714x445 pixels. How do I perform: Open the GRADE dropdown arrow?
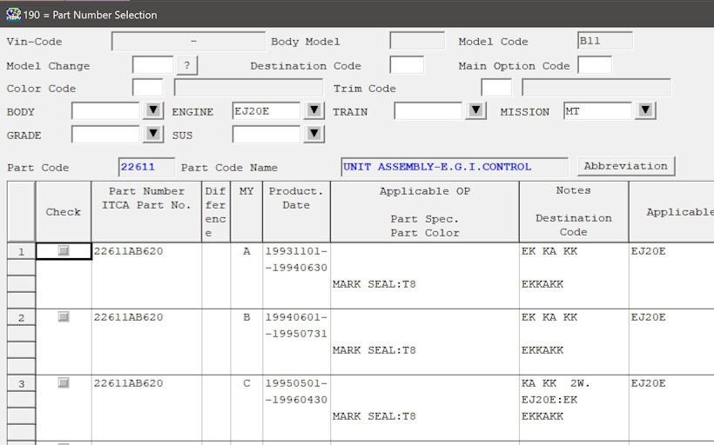pos(153,134)
